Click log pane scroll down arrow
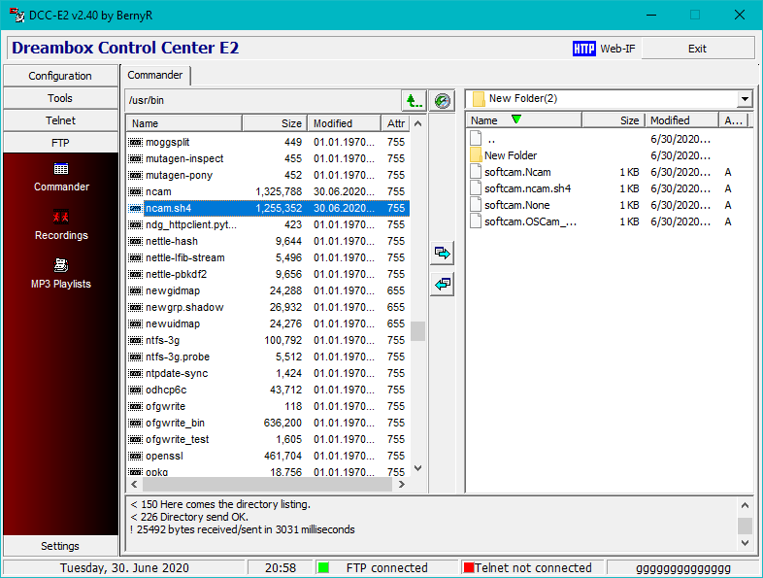The height and width of the screenshot is (578, 763). point(745,543)
